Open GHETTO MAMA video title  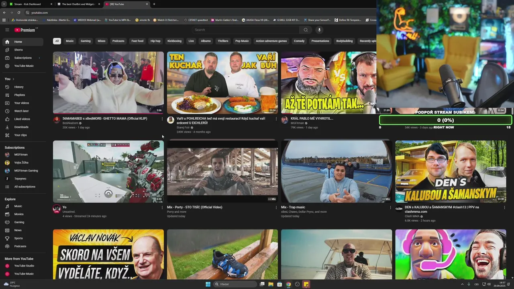pyautogui.click(x=105, y=118)
